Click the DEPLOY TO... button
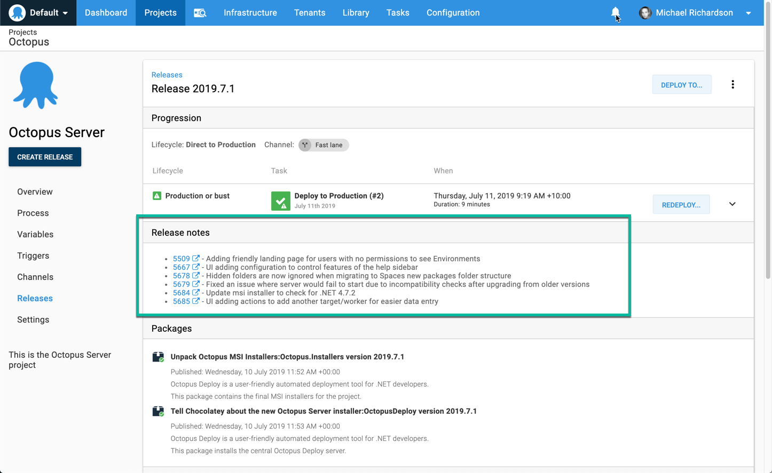 click(x=681, y=85)
